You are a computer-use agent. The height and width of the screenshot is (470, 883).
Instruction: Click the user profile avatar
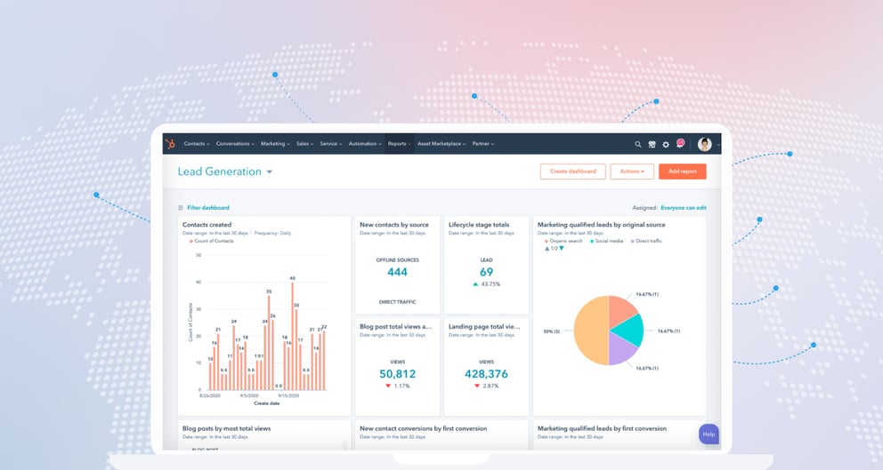[705, 144]
